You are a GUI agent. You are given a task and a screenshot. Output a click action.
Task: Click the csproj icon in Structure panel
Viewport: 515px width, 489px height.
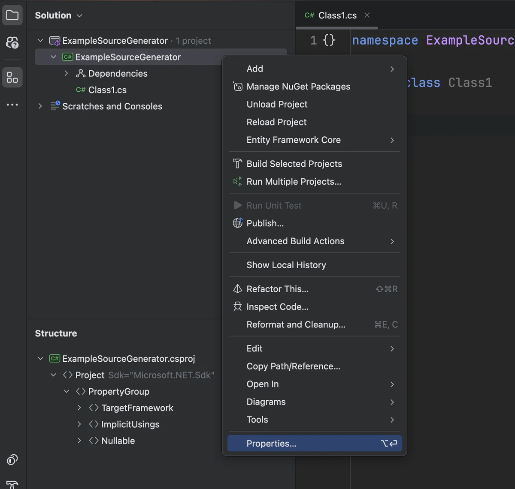[x=55, y=359]
